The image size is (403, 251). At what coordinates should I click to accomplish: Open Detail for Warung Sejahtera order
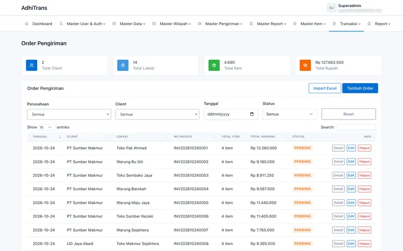pos(338,230)
